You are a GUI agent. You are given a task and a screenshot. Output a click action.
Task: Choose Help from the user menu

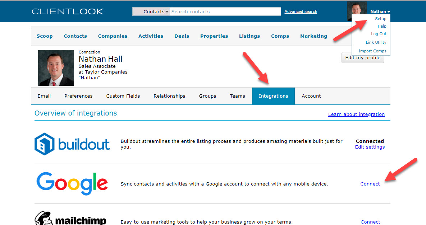[x=382, y=26]
